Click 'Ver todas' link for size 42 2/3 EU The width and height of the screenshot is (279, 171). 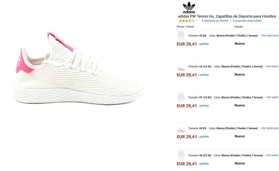pyautogui.click(x=272, y=66)
